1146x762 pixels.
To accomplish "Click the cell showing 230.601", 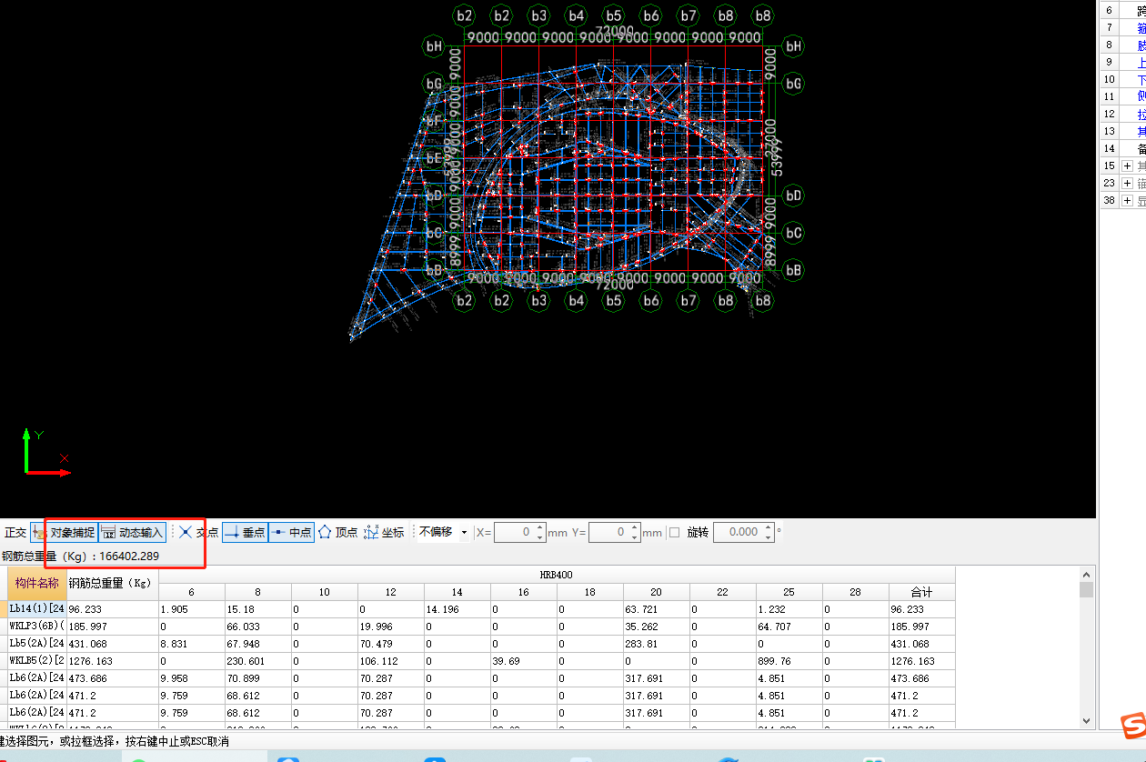I will [257, 661].
